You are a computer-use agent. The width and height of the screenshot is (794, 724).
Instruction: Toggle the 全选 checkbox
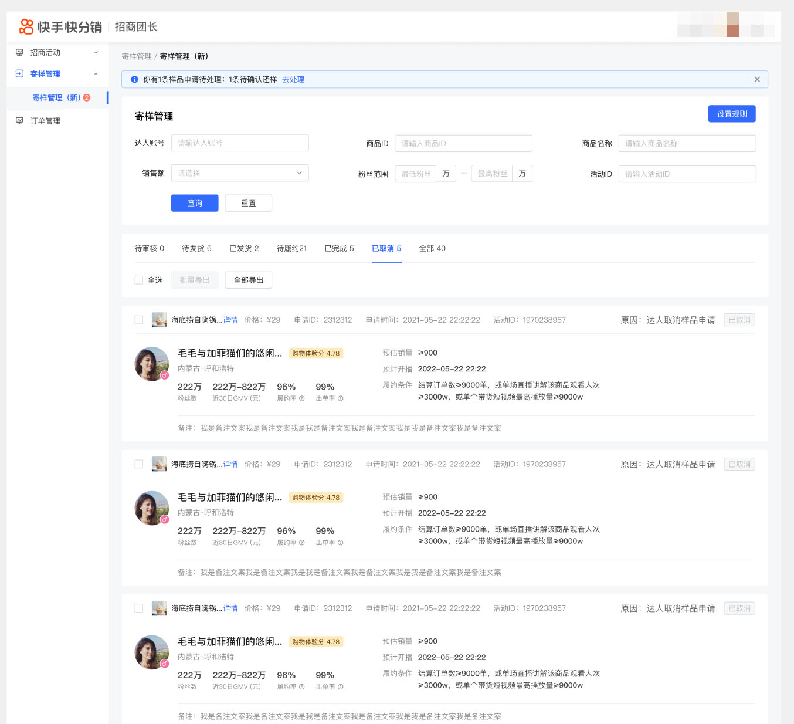[x=139, y=280]
